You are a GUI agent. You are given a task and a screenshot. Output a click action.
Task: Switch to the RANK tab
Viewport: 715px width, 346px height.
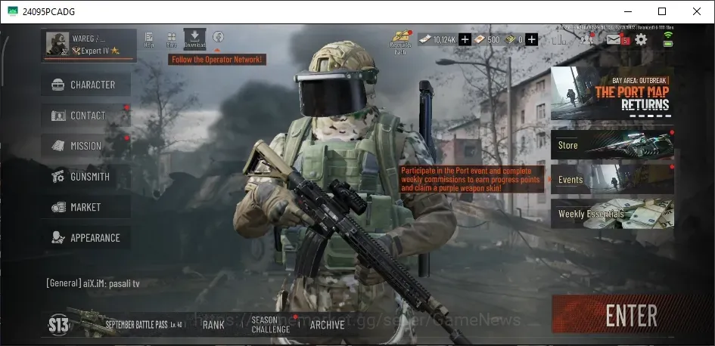point(213,325)
